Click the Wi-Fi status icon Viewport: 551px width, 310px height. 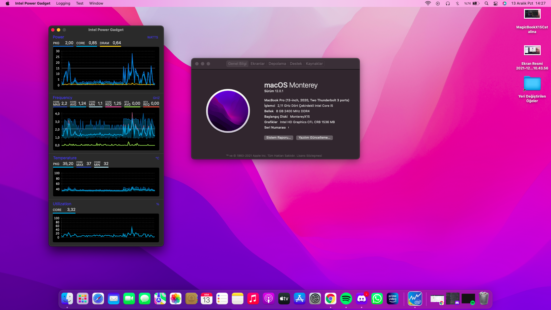(428, 3)
